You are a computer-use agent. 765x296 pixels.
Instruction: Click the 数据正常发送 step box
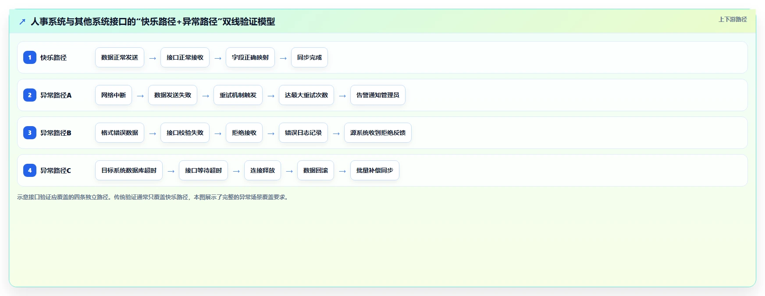pyautogui.click(x=120, y=57)
